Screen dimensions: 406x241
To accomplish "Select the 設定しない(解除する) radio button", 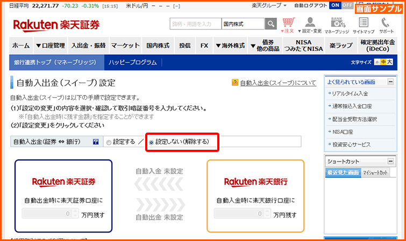I will (x=152, y=142).
